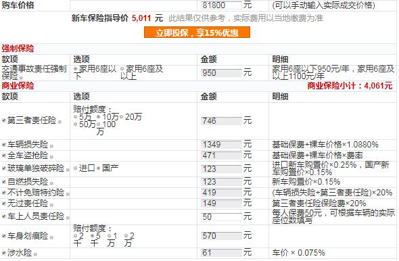Select 进口 glass type option

75,168
